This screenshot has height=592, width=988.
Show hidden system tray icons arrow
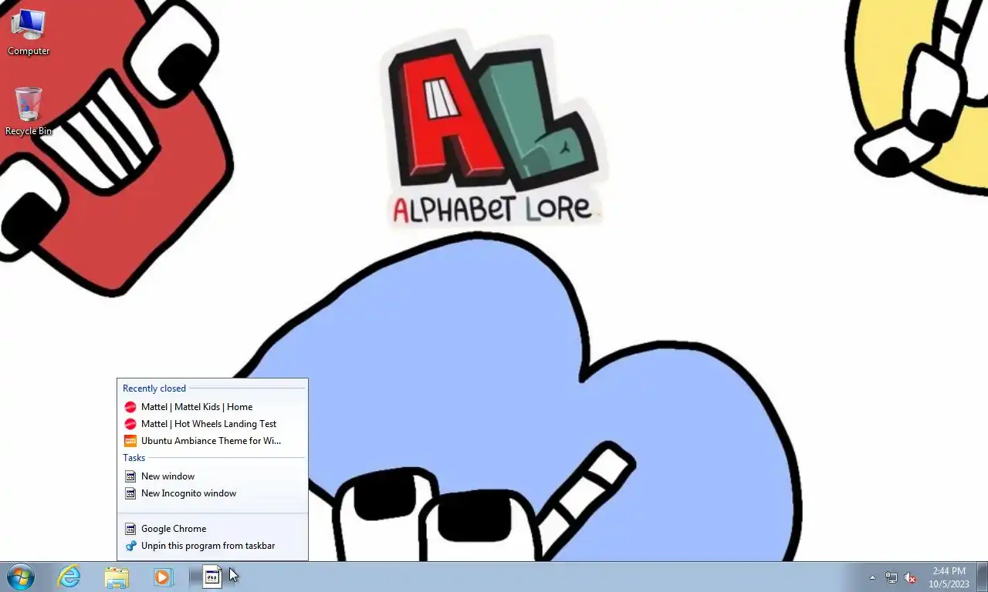(873, 577)
